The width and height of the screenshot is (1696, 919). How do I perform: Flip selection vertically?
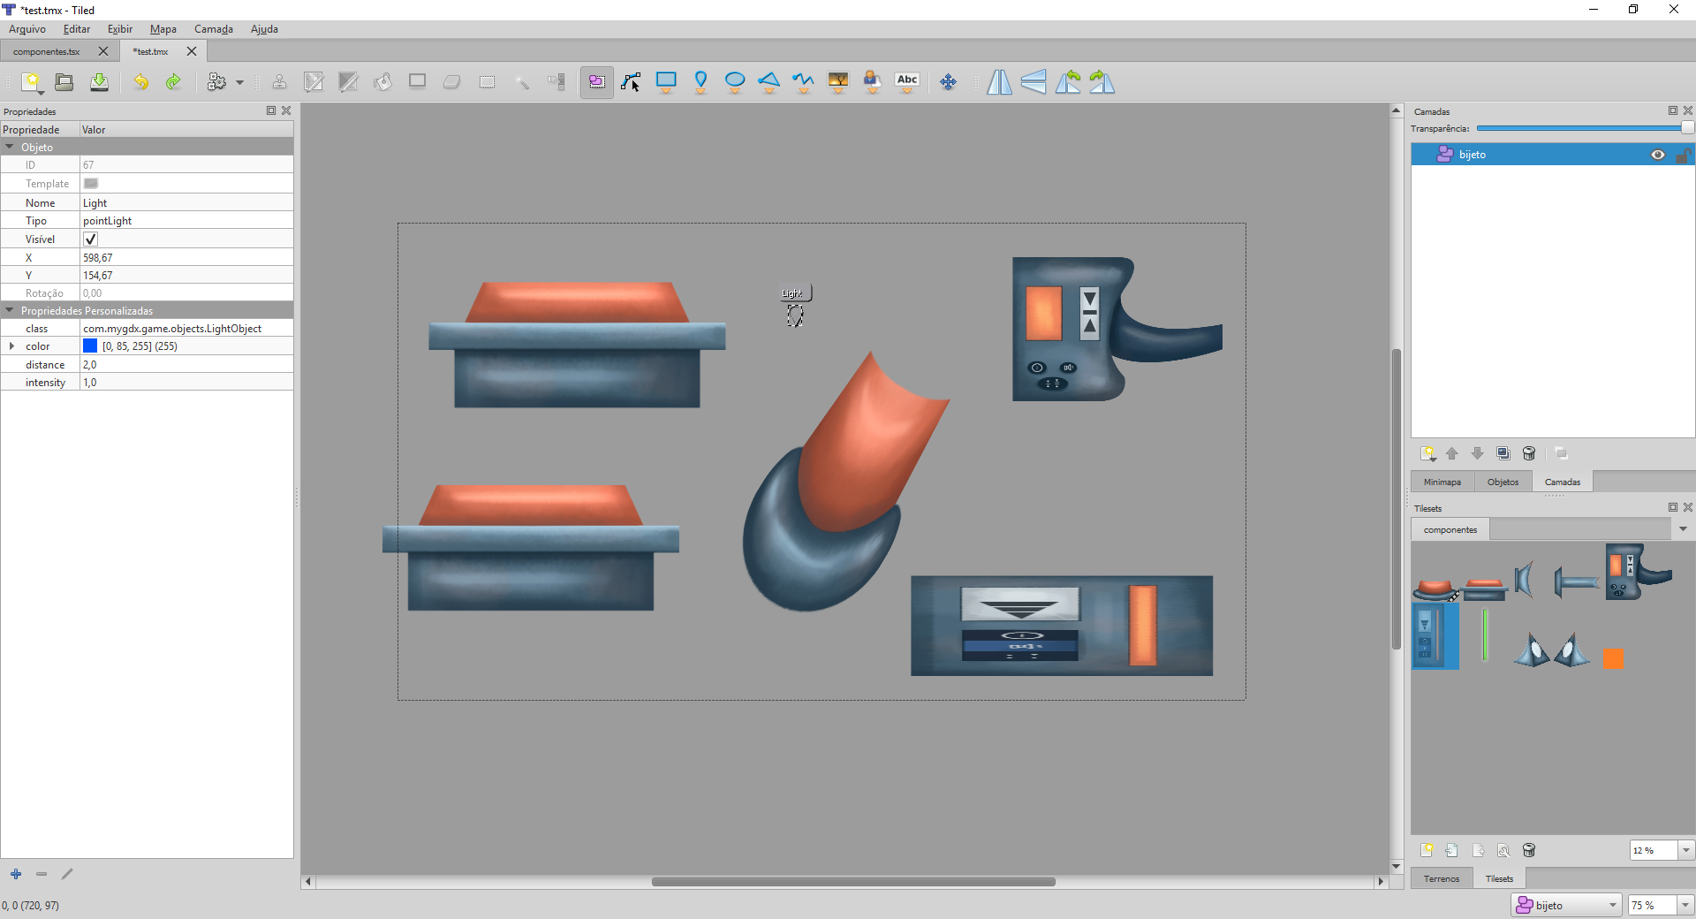pyautogui.click(x=1033, y=82)
